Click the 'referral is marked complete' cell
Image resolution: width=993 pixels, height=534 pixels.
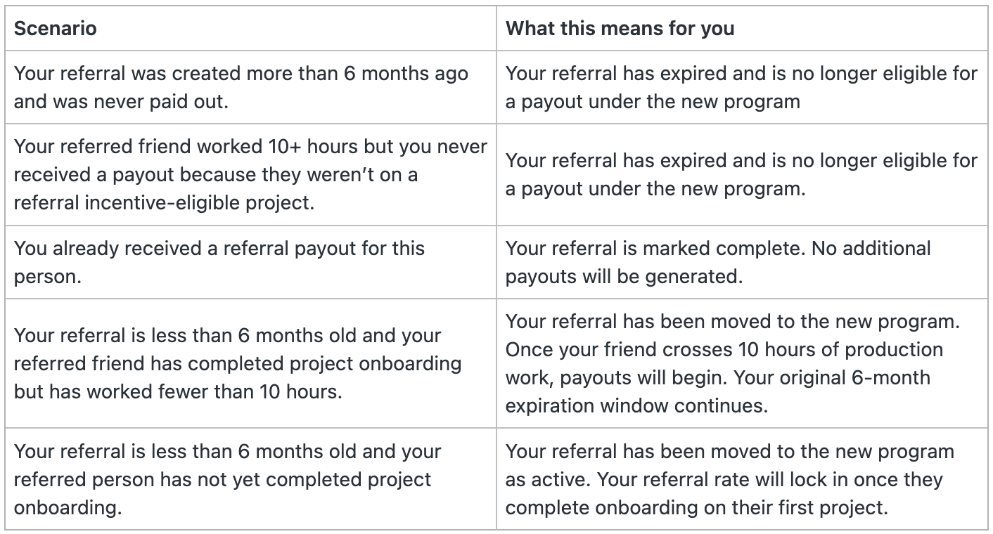coord(742,261)
